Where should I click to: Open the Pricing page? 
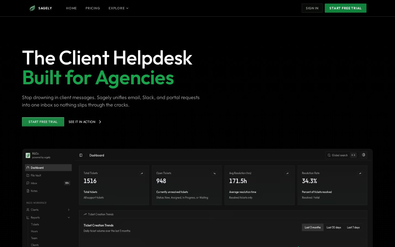coord(93,8)
